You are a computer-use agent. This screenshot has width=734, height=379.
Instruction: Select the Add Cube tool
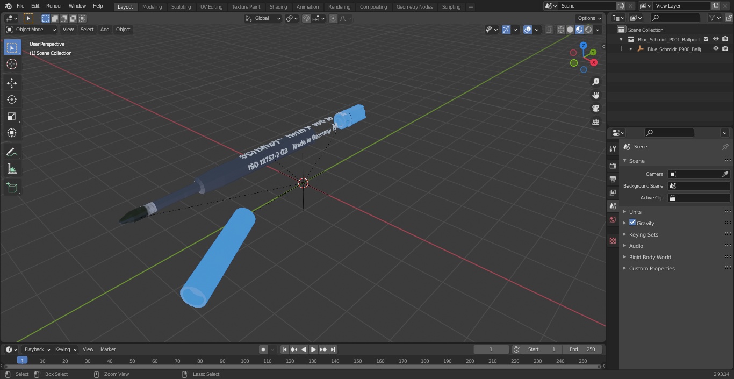tap(12, 188)
